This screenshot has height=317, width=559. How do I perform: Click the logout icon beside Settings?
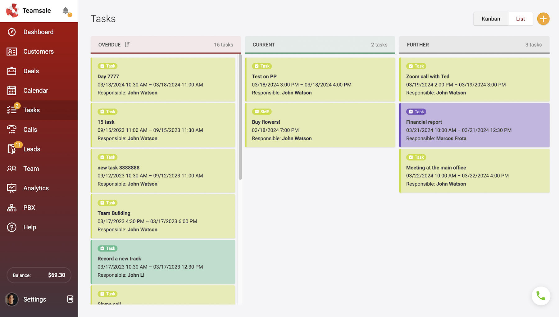(x=70, y=299)
